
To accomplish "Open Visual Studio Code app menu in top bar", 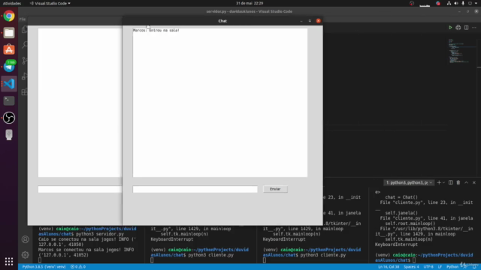I will tap(50, 3).
